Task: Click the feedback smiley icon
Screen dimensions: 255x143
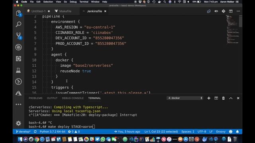Action: tap(231, 131)
